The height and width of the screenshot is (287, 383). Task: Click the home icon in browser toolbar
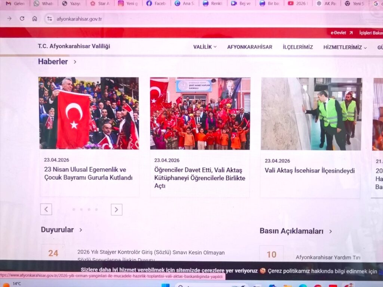[35, 18]
